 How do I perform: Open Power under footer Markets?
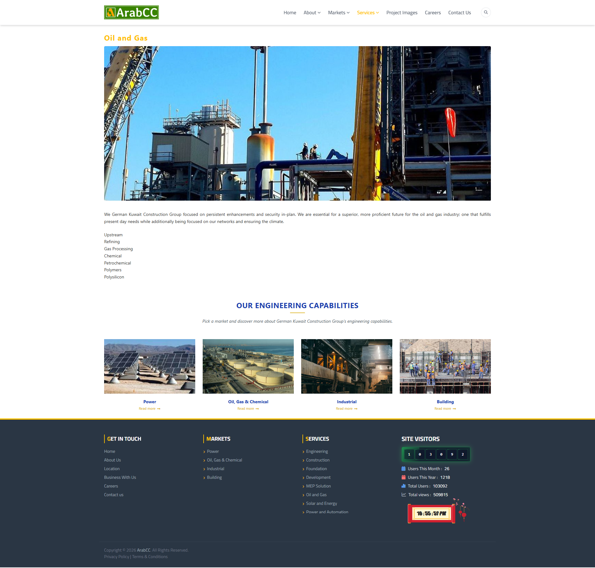(x=213, y=451)
